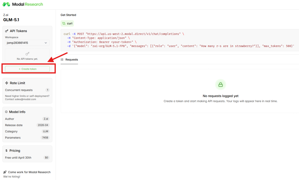Click the 'Category' row label
Viewport: 299px width, 180px height.
pos(11,131)
